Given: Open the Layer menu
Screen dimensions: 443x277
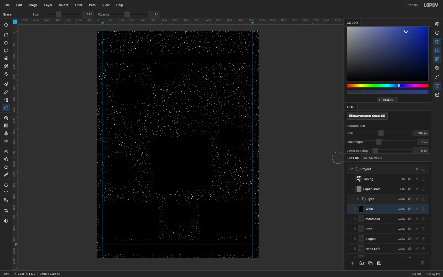Looking at the screenshot, I should point(48,5).
